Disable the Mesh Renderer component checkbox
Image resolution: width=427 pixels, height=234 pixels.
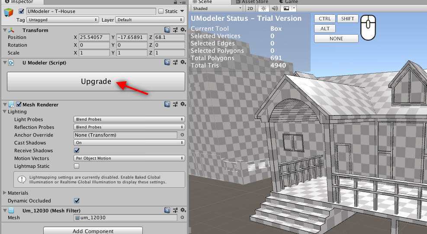(x=19, y=104)
